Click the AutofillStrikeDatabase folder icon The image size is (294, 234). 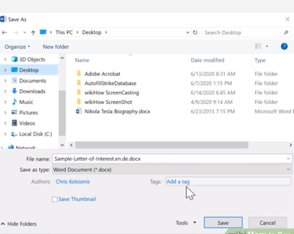(79, 83)
